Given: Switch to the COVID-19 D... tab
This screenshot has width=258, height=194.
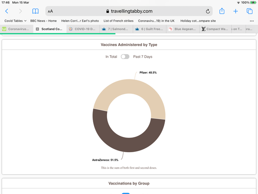Looking at the screenshot, I should [x=83, y=29].
